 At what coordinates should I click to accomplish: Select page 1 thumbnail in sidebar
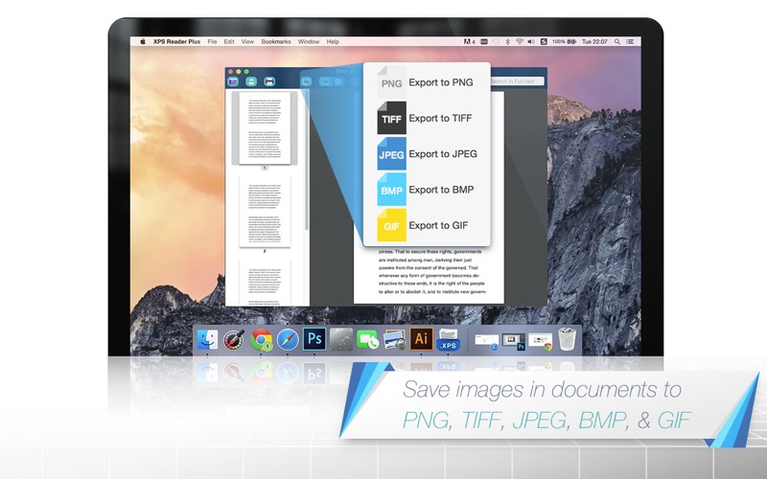point(265,128)
